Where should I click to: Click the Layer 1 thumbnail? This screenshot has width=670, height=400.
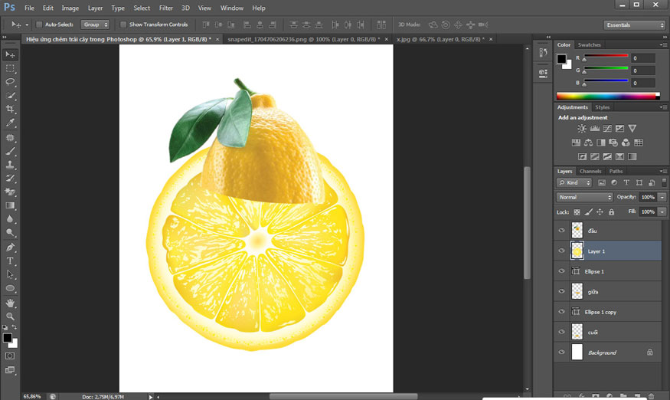(x=577, y=251)
